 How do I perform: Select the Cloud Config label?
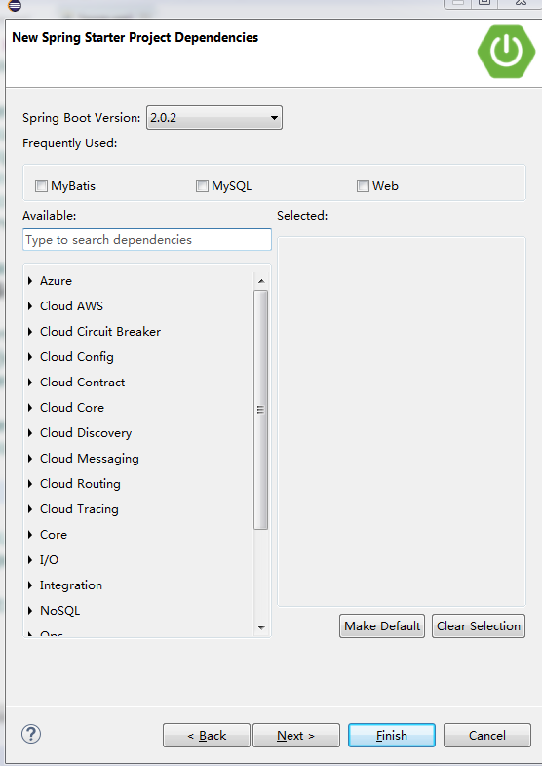coord(77,357)
